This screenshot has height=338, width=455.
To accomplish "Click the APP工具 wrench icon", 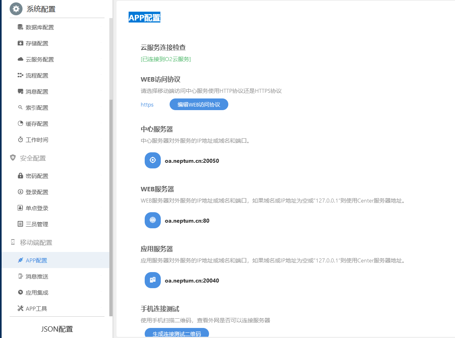I will 20,308.
